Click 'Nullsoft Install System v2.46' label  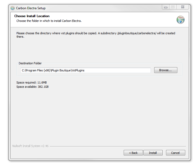pos(31,146)
